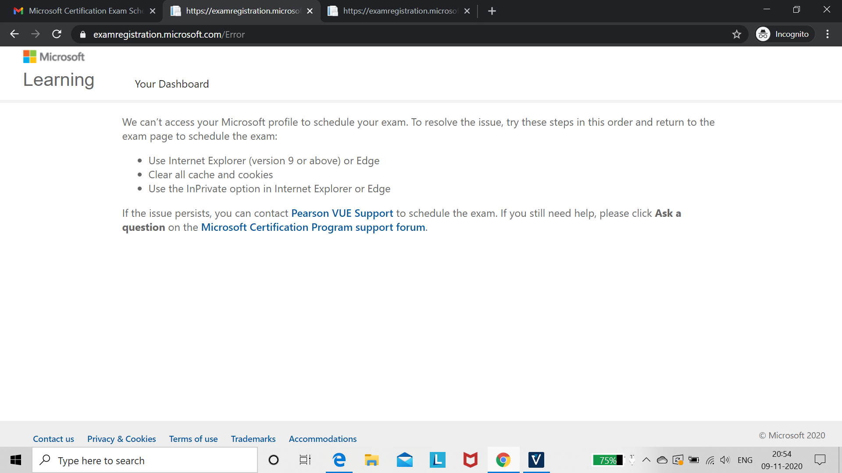Expand hidden system tray icons
Screen dimensions: 842x473
click(x=646, y=460)
